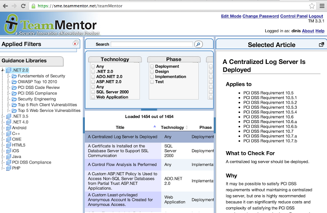Click the Android library icon in tree
327x213 pixels.
click(8, 128)
